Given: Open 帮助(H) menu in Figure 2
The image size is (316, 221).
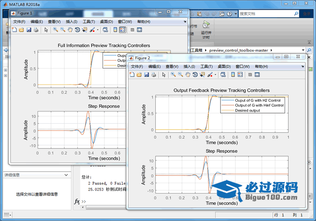Looking at the screenshot, I should point(261,66).
